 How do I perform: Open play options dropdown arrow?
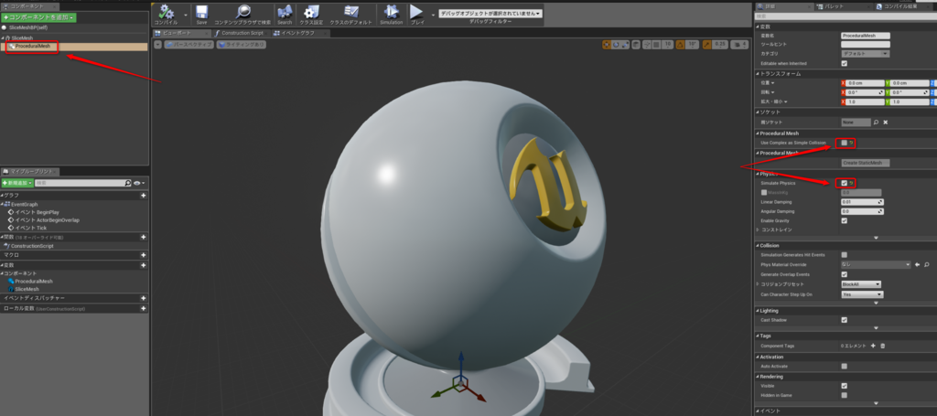tap(433, 14)
